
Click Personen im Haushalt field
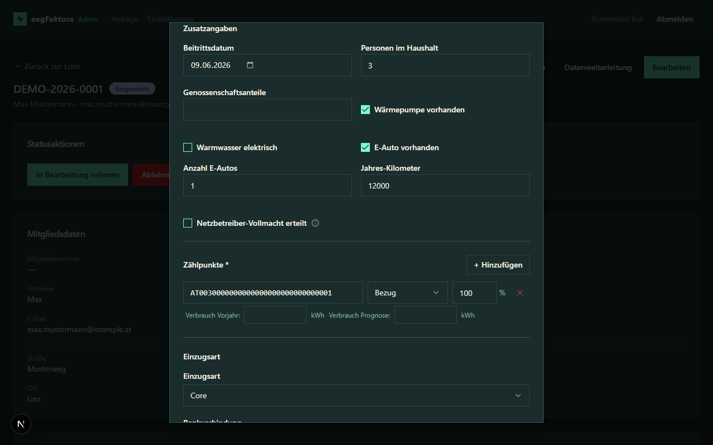[x=445, y=65]
